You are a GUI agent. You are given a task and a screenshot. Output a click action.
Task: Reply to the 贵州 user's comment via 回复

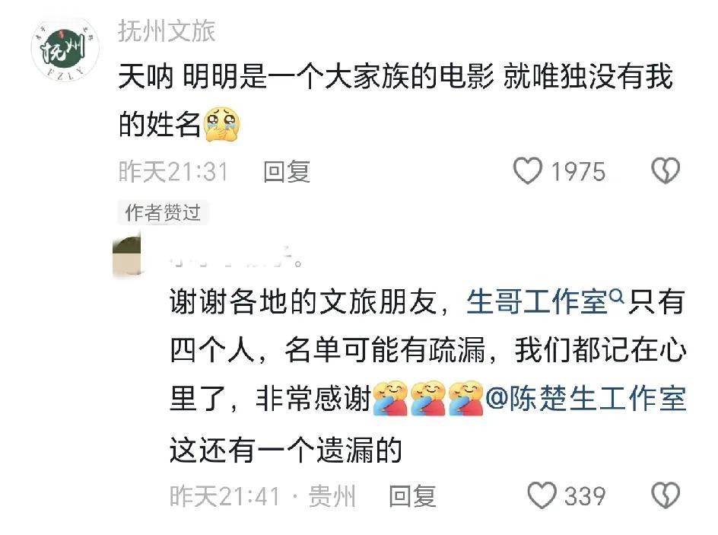pyautogui.click(x=412, y=496)
